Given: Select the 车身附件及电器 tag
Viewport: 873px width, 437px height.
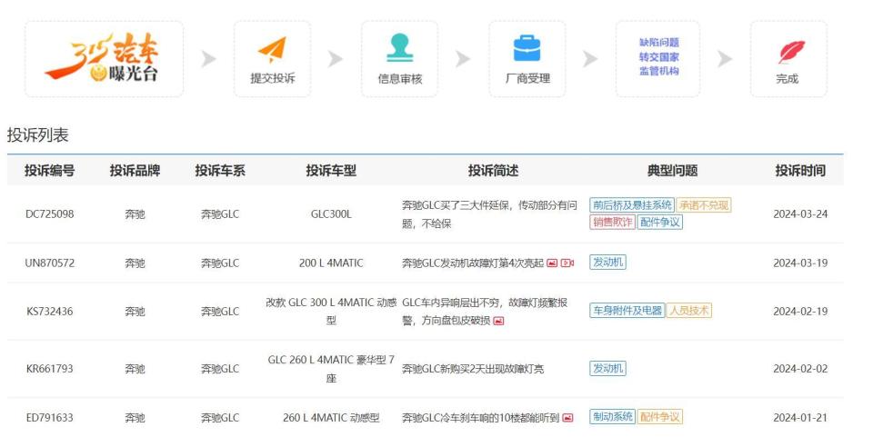Looking at the screenshot, I should coord(627,311).
